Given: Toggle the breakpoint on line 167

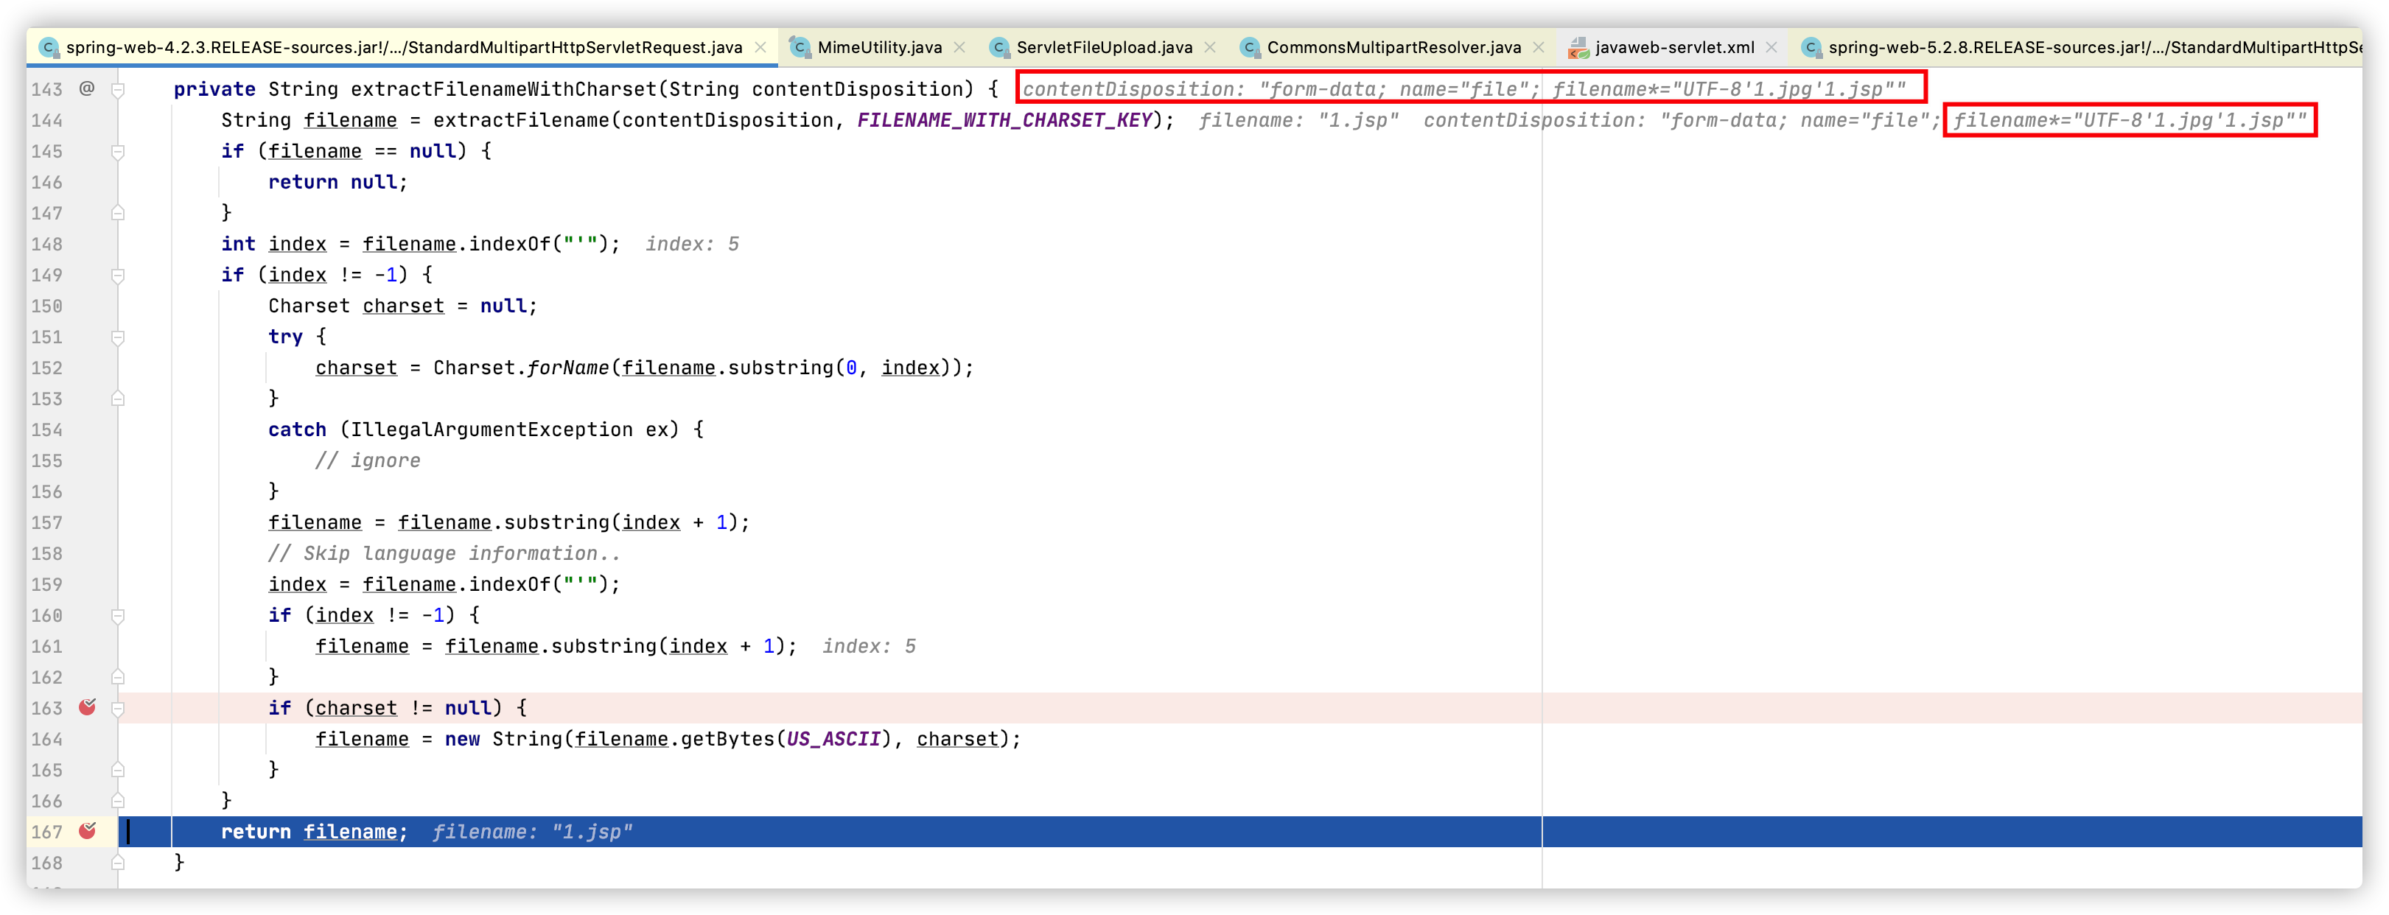Looking at the screenshot, I should (x=87, y=830).
